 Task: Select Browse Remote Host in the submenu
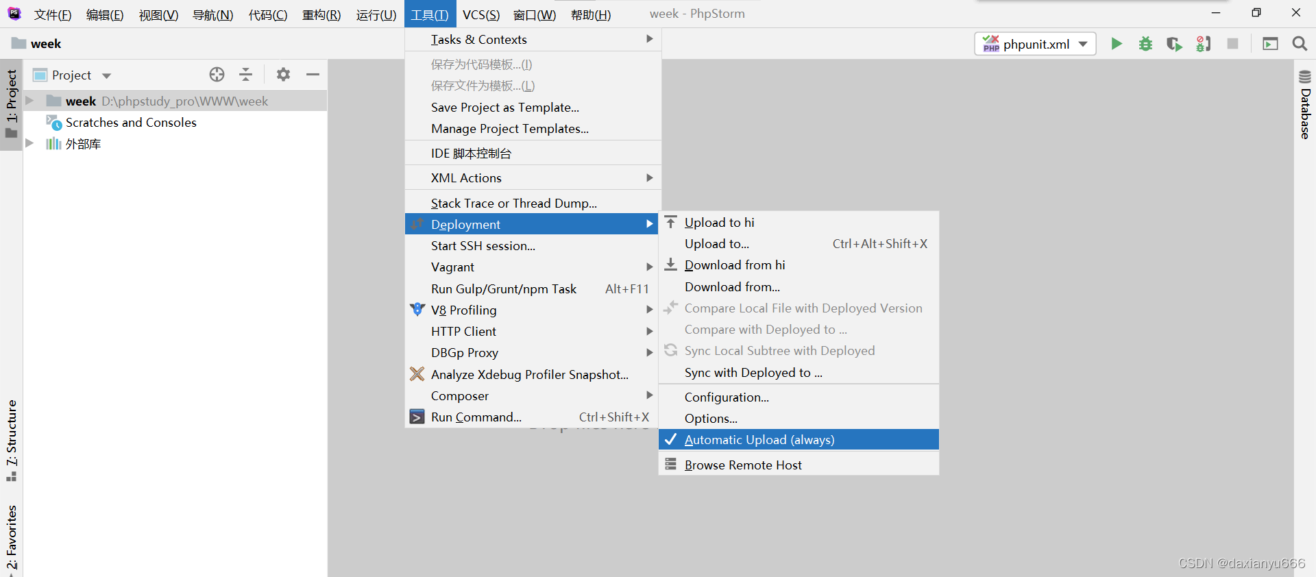[x=743, y=465]
